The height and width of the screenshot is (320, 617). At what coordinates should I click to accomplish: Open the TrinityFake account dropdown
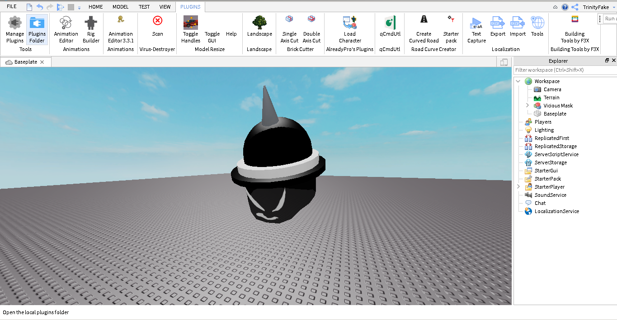(x=598, y=7)
